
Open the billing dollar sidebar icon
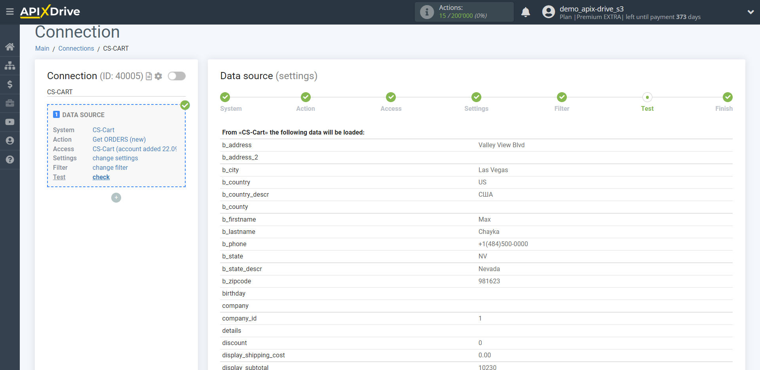(10, 84)
